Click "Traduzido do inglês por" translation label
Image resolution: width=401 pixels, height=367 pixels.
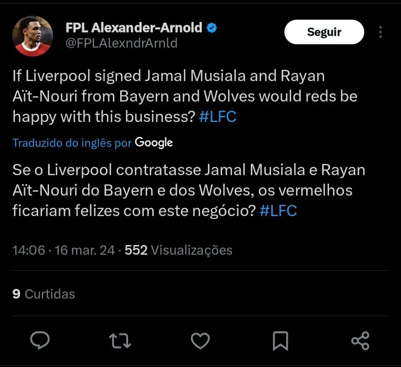pos(72,143)
